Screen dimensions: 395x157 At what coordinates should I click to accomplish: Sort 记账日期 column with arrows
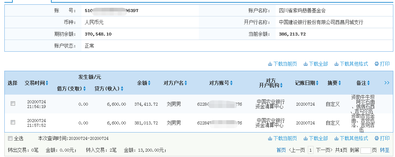tap(317, 83)
